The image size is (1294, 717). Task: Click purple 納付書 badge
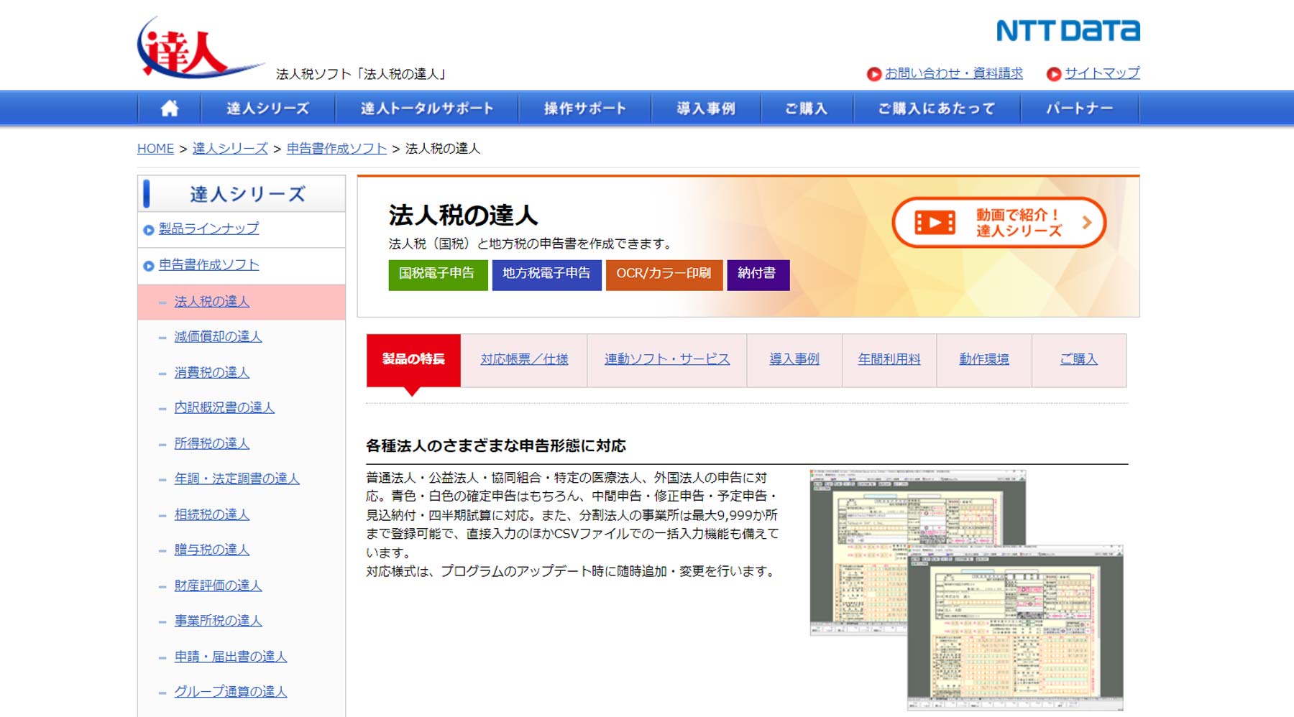(758, 275)
